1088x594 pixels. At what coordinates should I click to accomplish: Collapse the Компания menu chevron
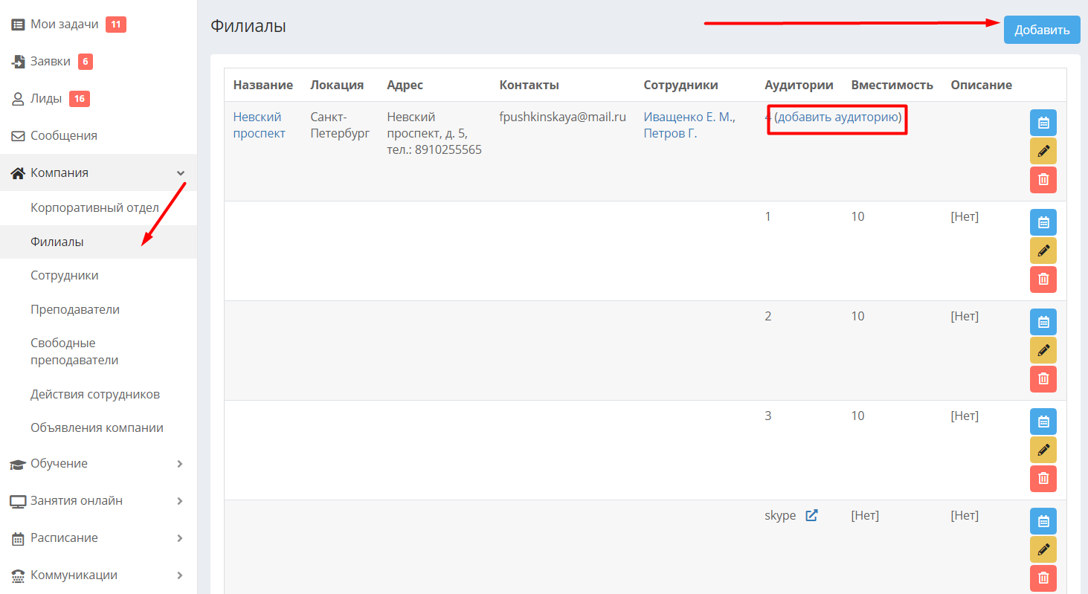pos(180,172)
